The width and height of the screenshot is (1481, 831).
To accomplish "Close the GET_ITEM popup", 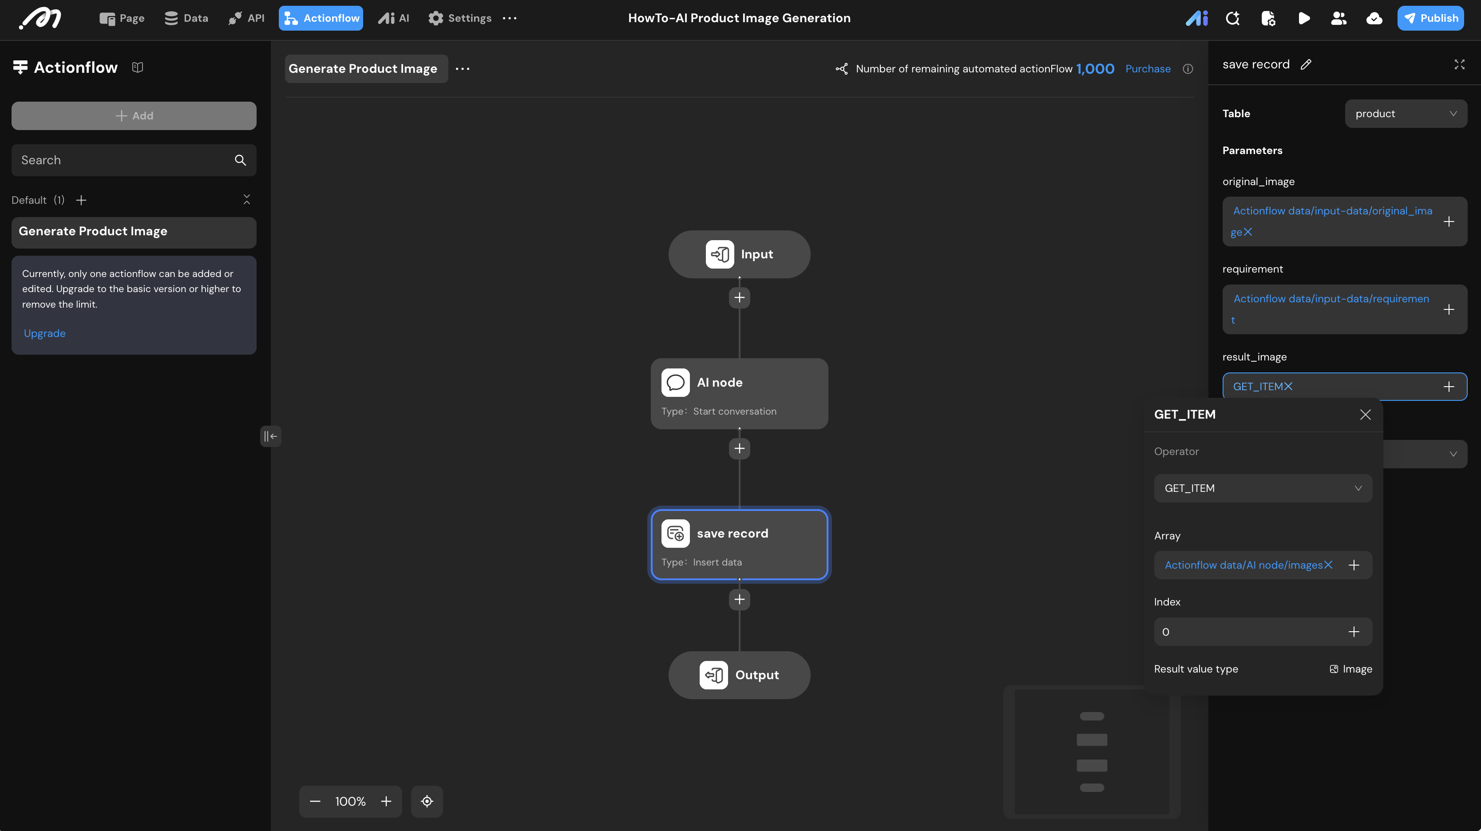I will (x=1366, y=414).
